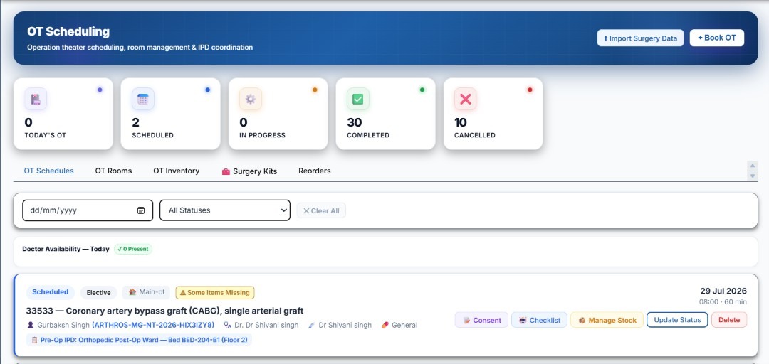This screenshot has width=769, height=364.
Task: Click the syringe icon beside Dr Shivani singh
Action: point(312,325)
